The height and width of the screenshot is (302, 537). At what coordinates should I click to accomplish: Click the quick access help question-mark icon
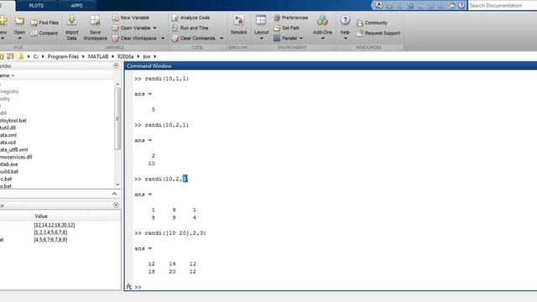pos(461,5)
